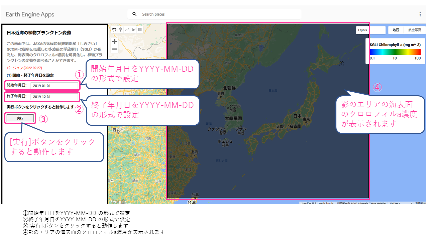
Task: Open the three-dot options menu
Action: click(x=420, y=14)
